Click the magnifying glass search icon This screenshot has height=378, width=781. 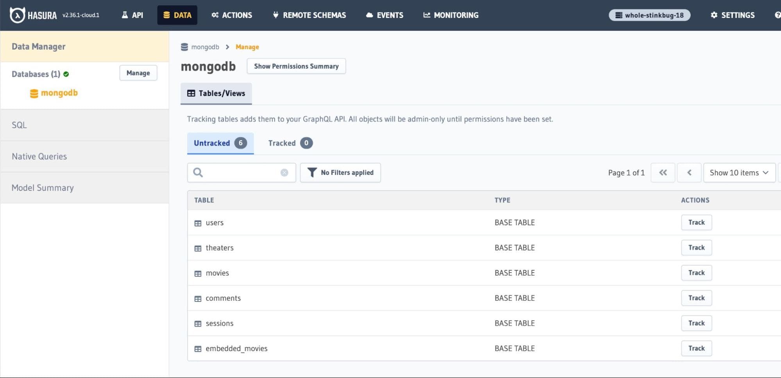click(x=198, y=173)
